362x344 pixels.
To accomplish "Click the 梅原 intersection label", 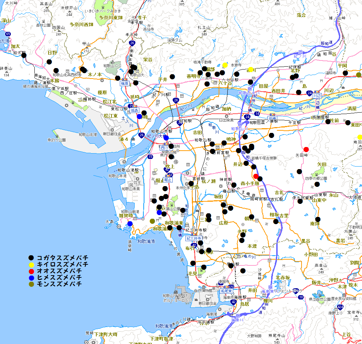I will coord(125,83).
